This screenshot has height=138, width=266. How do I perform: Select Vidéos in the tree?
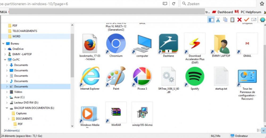click(x=18, y=92)
